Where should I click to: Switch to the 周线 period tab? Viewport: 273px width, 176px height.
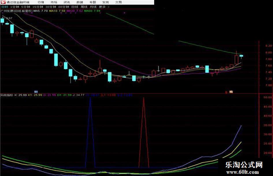(84, 7)
